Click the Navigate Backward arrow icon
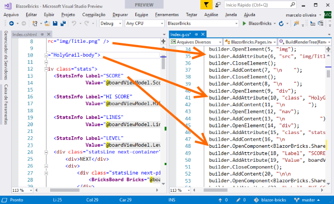Image resolution: width=334 pixels, height=204 pixels. pyautogui.click(x=12, y=23)
